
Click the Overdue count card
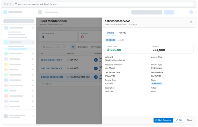click(91, 36)
